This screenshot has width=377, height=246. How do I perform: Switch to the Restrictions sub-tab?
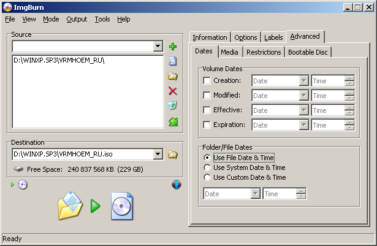[x=264, y=52]
